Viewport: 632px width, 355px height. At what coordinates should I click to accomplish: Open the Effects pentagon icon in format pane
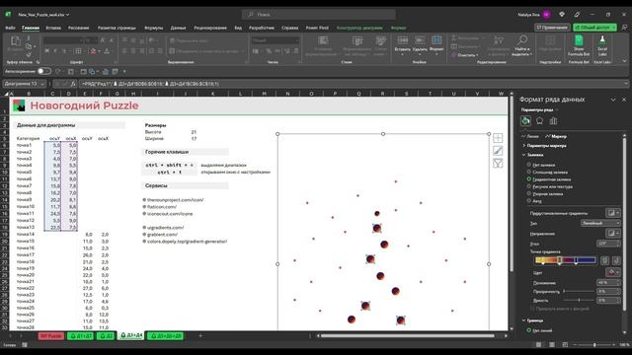(539, 120)
